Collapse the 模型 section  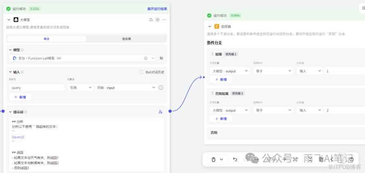click(10, 50)
